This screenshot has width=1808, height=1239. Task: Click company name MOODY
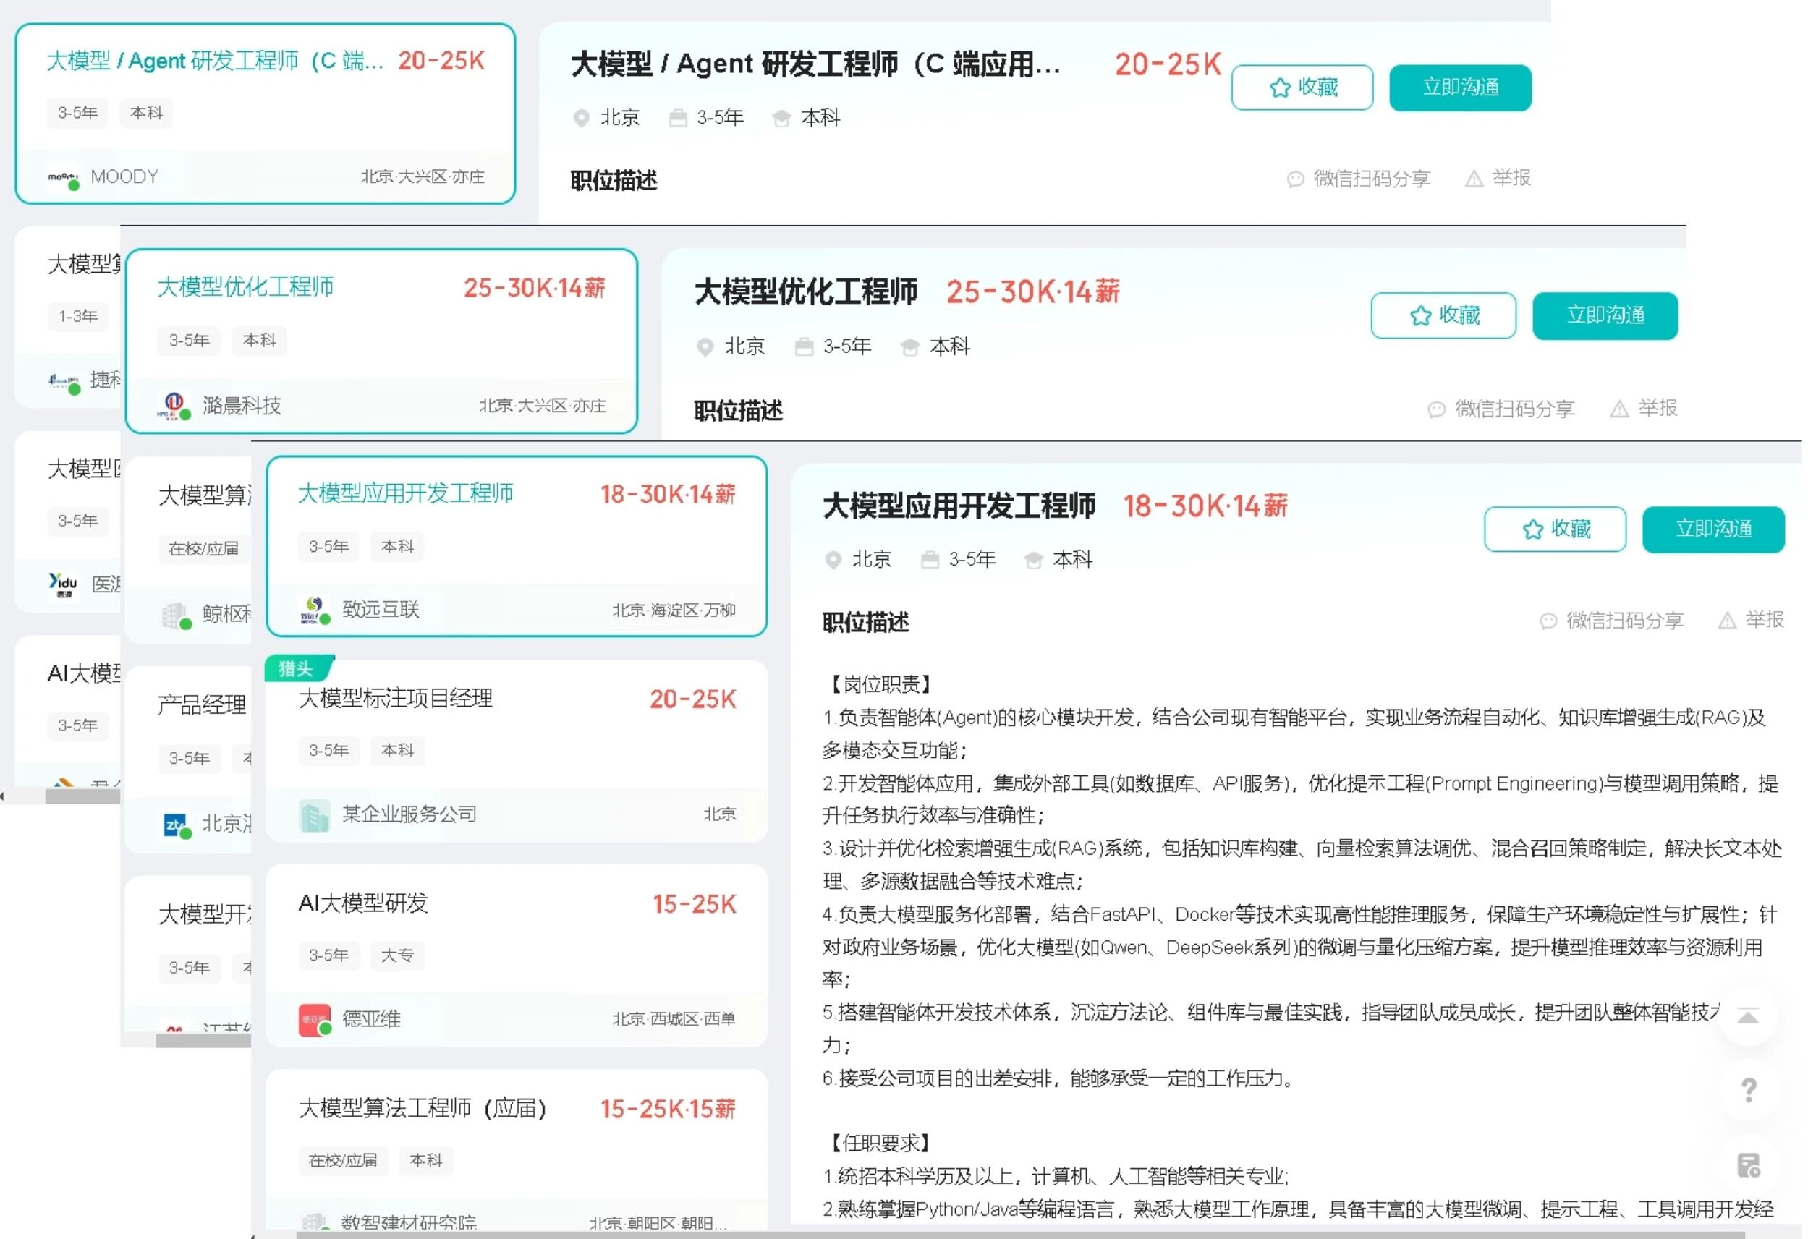[124, 176]
